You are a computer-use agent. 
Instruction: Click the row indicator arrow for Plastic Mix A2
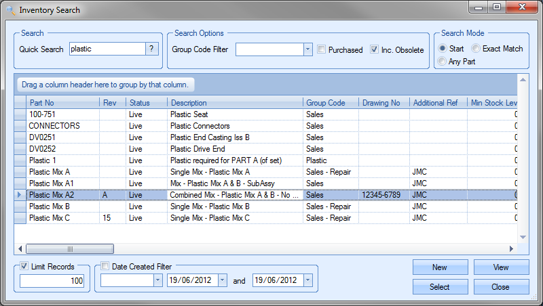pos(20,195)
